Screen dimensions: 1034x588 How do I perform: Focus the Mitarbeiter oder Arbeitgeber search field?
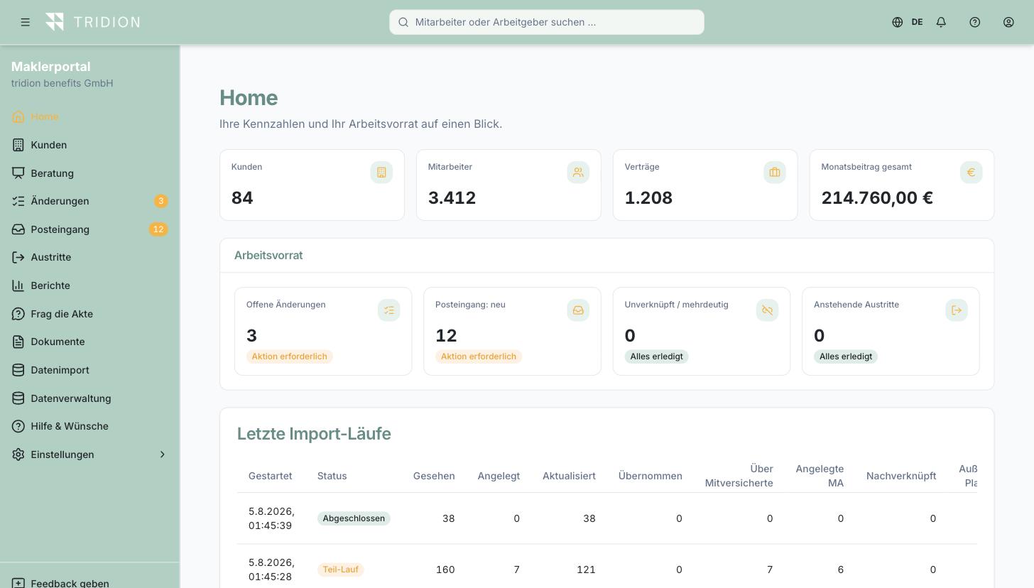tap(547, 22)
